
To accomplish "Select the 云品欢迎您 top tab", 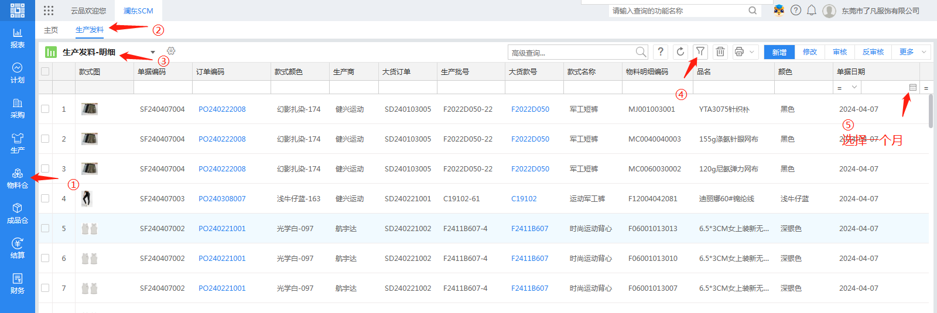I will pos(88,11).
